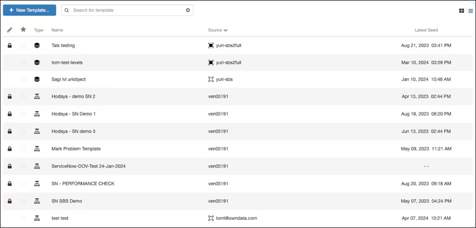Open the Hodaya - demo SN 2 template

click(74, 96)
